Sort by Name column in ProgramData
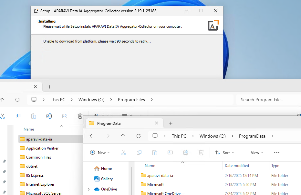301x195 pixels. pyautogui.click(x=150, y=165)
